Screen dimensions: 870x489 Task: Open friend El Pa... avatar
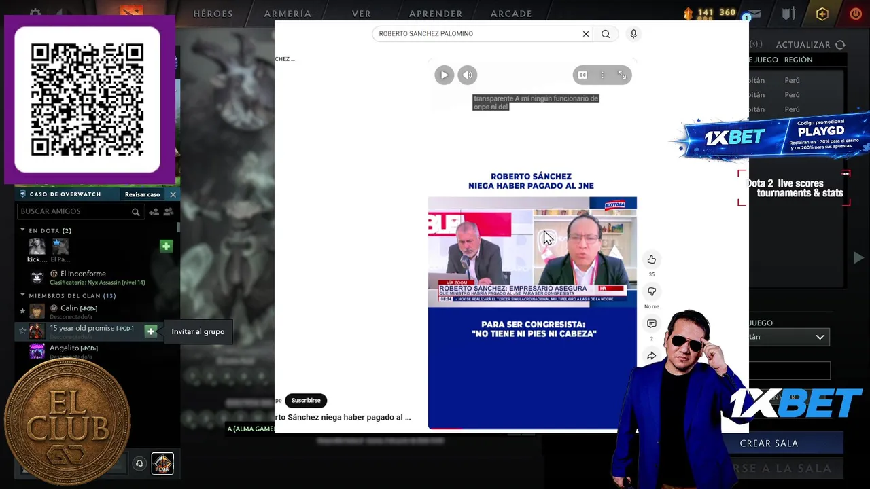60,247
